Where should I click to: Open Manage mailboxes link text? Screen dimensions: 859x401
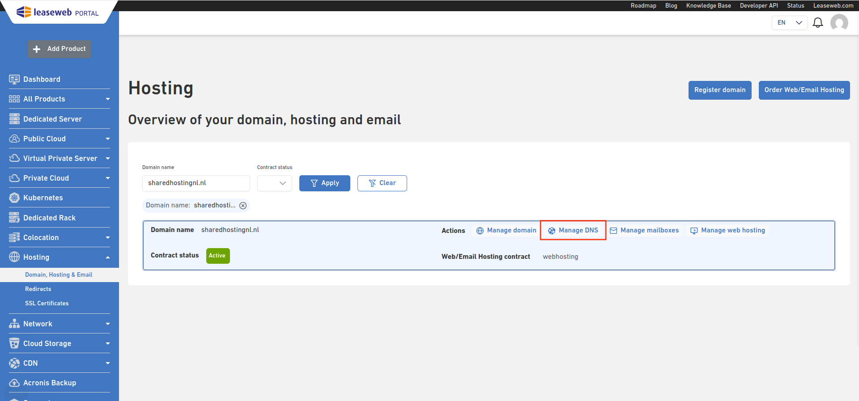pyautogui.click(x=650, y=231)
